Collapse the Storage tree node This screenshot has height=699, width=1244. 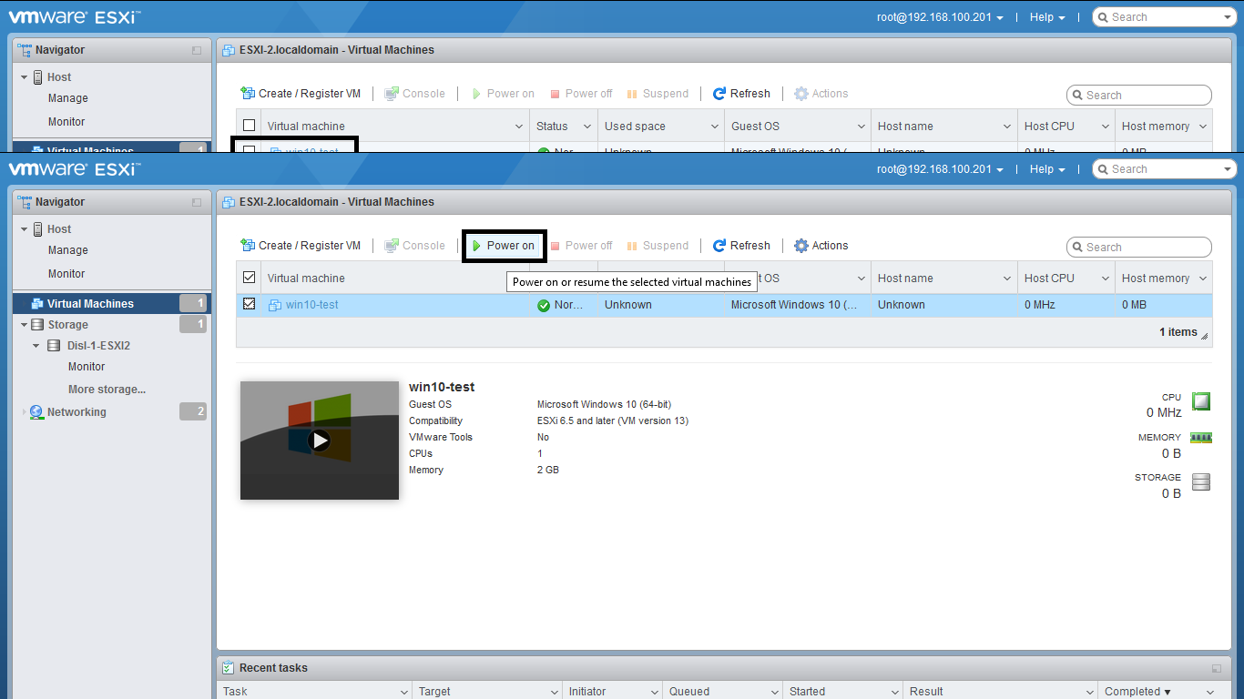24,325
